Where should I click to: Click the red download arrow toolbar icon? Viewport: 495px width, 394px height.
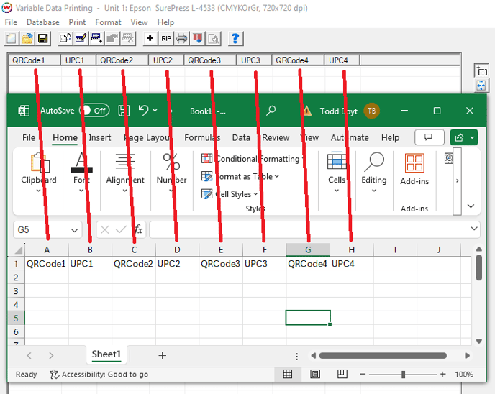point(198,39)
